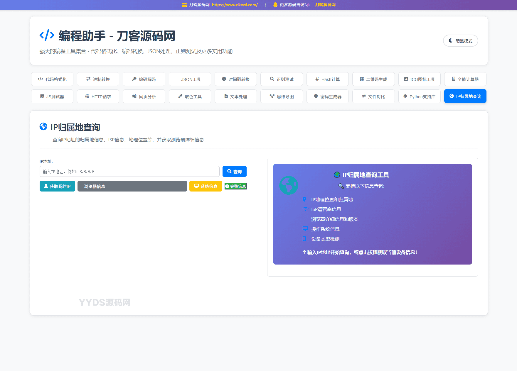Click the phone icon beside 设备类型检测
Viewport: 517px width, 371px height.
(304, 239)
